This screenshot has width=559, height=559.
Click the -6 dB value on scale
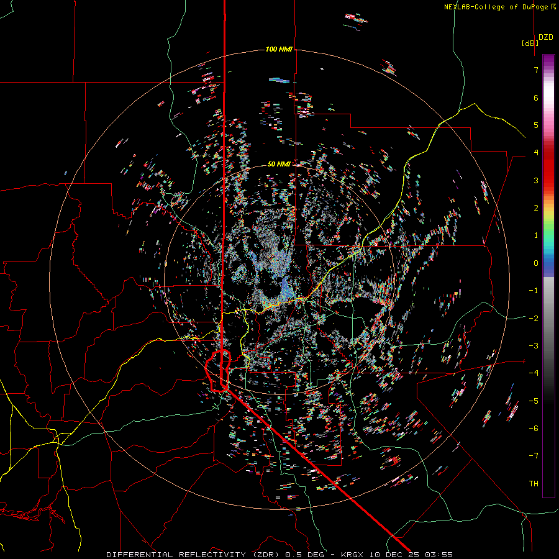[534, 428]
